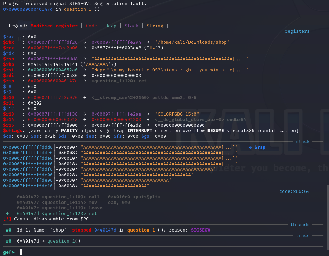Screen dimensions: 329x256
Task: Click the [#0] badge in trace panel
Action: 7,241
